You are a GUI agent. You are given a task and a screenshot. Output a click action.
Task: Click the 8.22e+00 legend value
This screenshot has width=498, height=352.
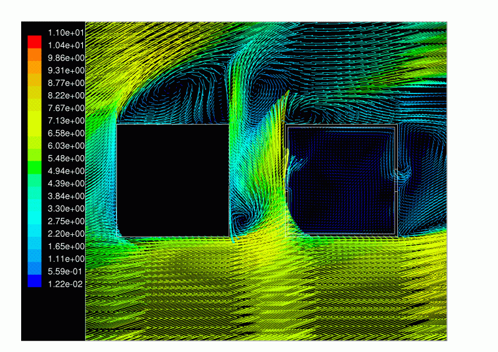(x=66, y=95)
